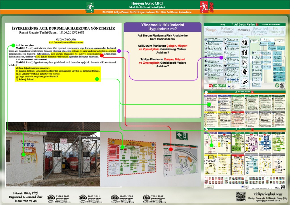Click the green dot beside 'Sabotaj ihtimali'
Screen dimensions: 290x205
97,79
